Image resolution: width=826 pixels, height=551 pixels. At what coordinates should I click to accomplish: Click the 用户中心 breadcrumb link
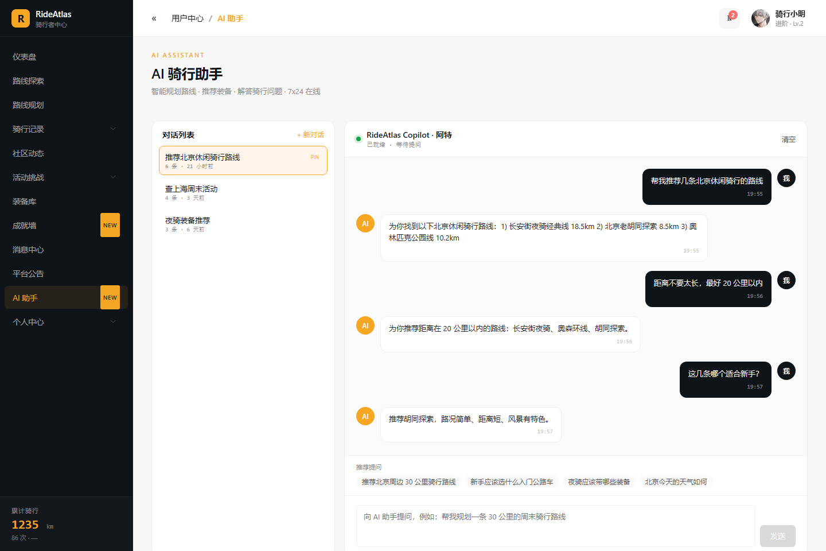click(188, 18)
